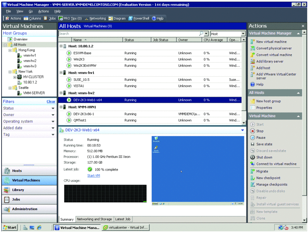Collapse the Virtual Machine actions section
This screenshot has width=308, height=233.
click(298, 116)
